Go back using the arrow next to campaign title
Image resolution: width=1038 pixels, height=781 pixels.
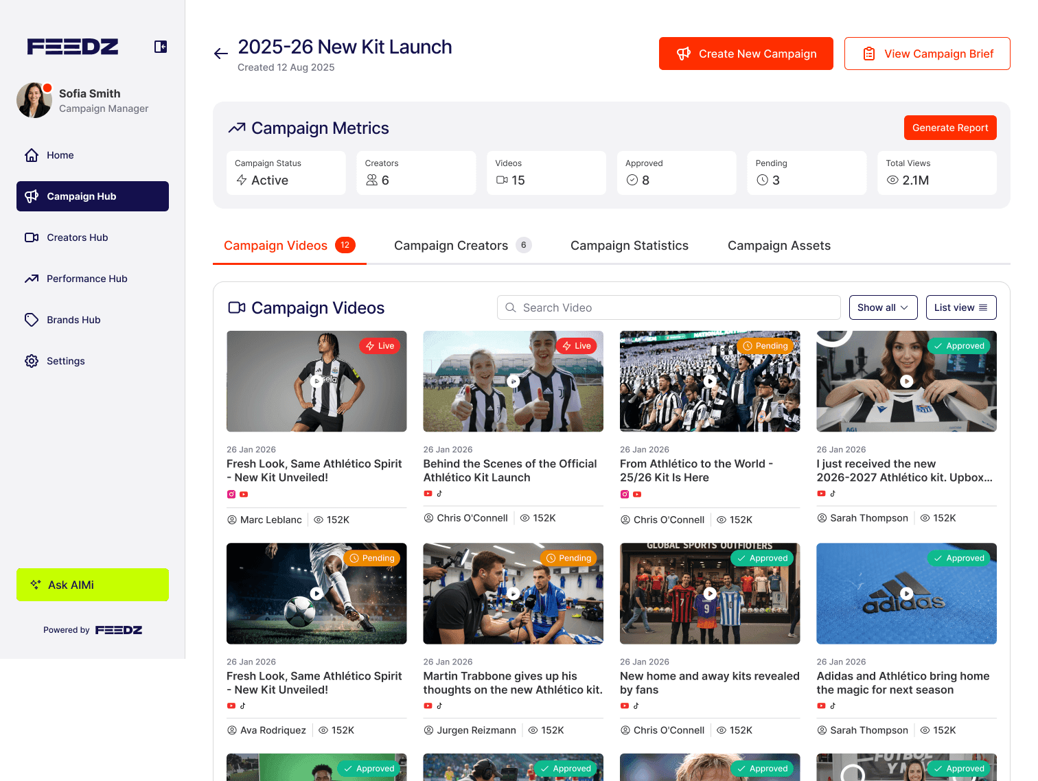[220, 53]
